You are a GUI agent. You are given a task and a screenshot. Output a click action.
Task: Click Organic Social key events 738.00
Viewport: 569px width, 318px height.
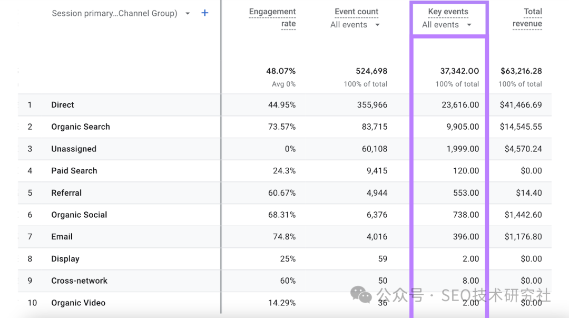pos(466,215)
